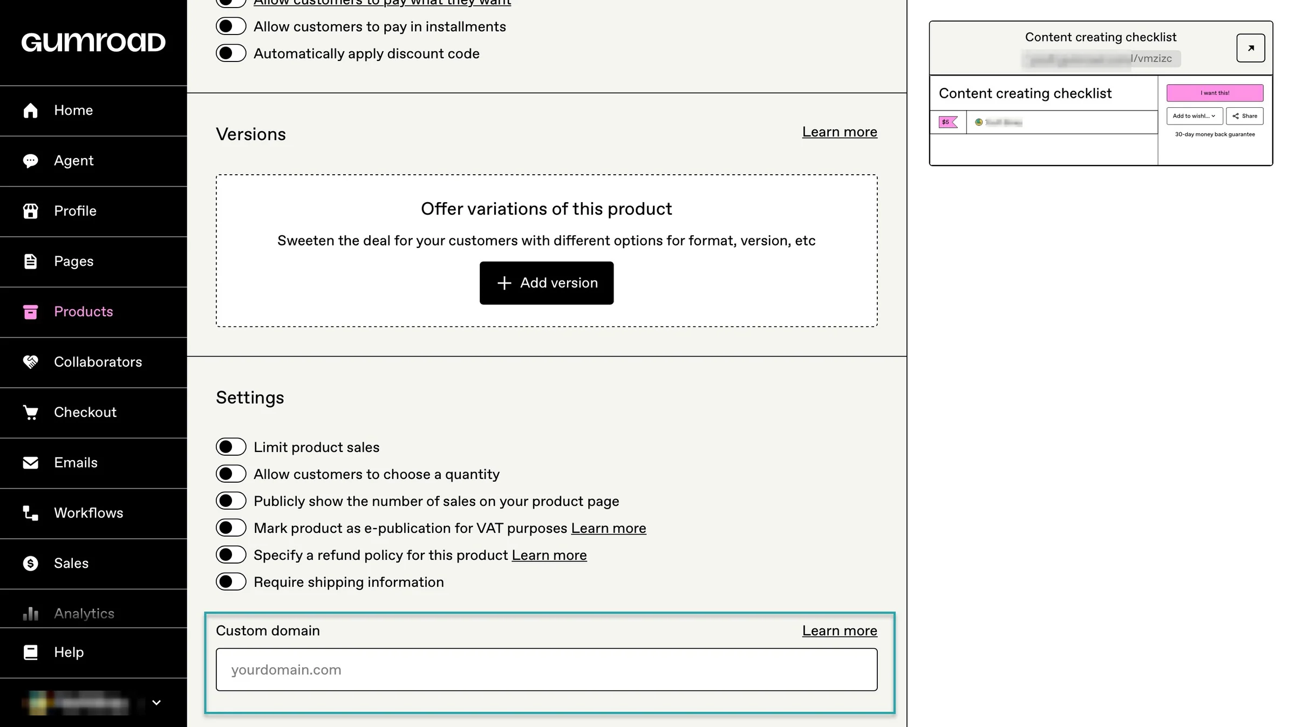Click the Gumroad logo

coord(93,42)
